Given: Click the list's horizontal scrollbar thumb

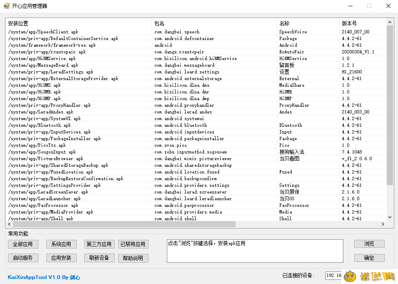Looking at the screenshot, I should click(x=124, y=224).
